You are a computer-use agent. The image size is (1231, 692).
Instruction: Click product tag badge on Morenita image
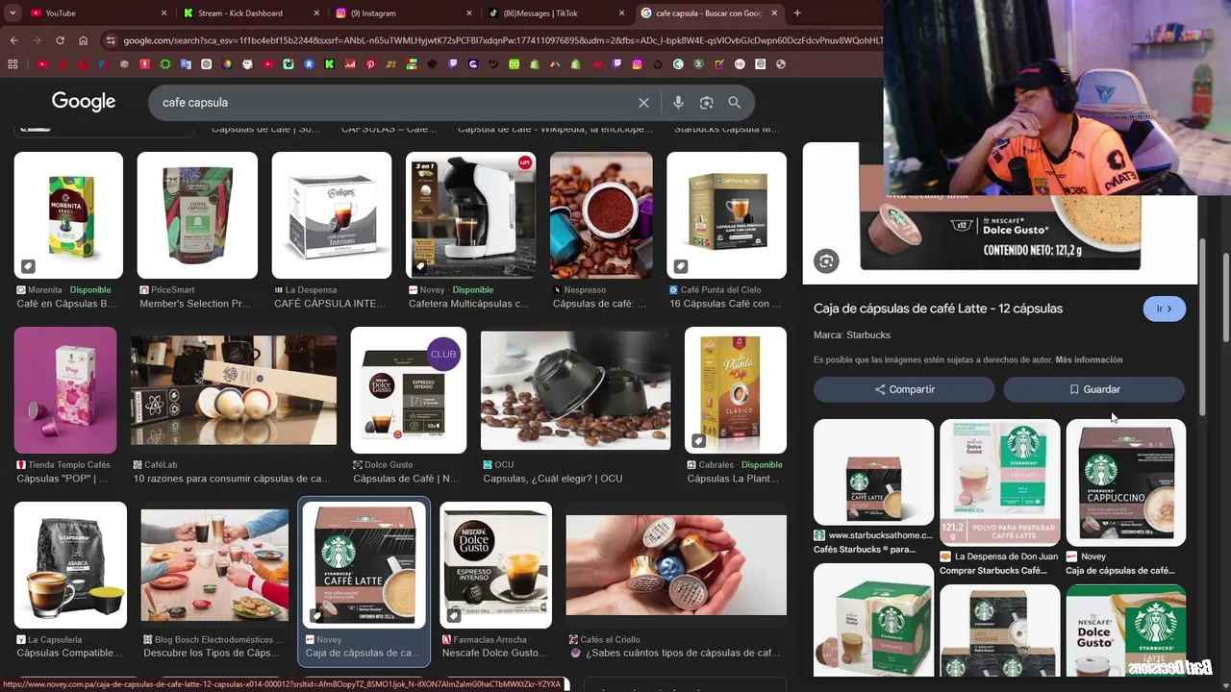[x=28, y=266]
